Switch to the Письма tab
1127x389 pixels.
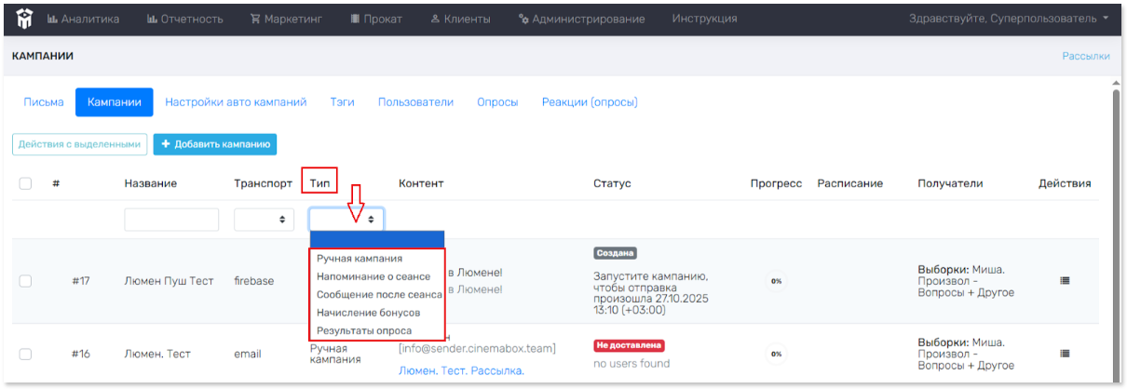point(44,102)
